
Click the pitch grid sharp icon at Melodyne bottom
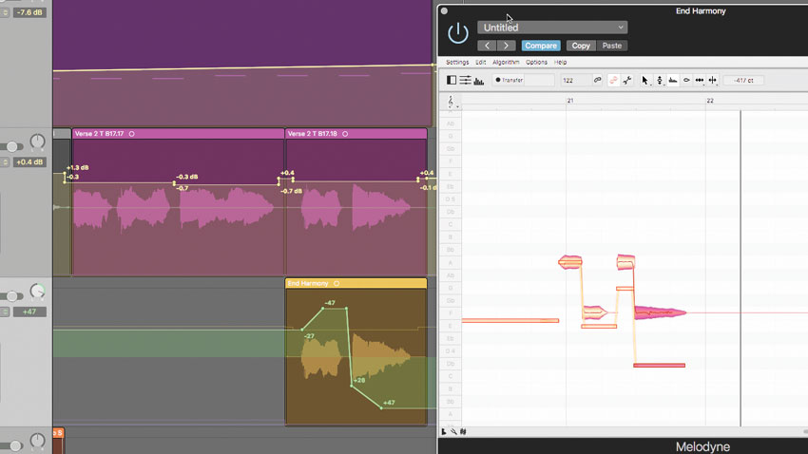(x=463, y=432)
